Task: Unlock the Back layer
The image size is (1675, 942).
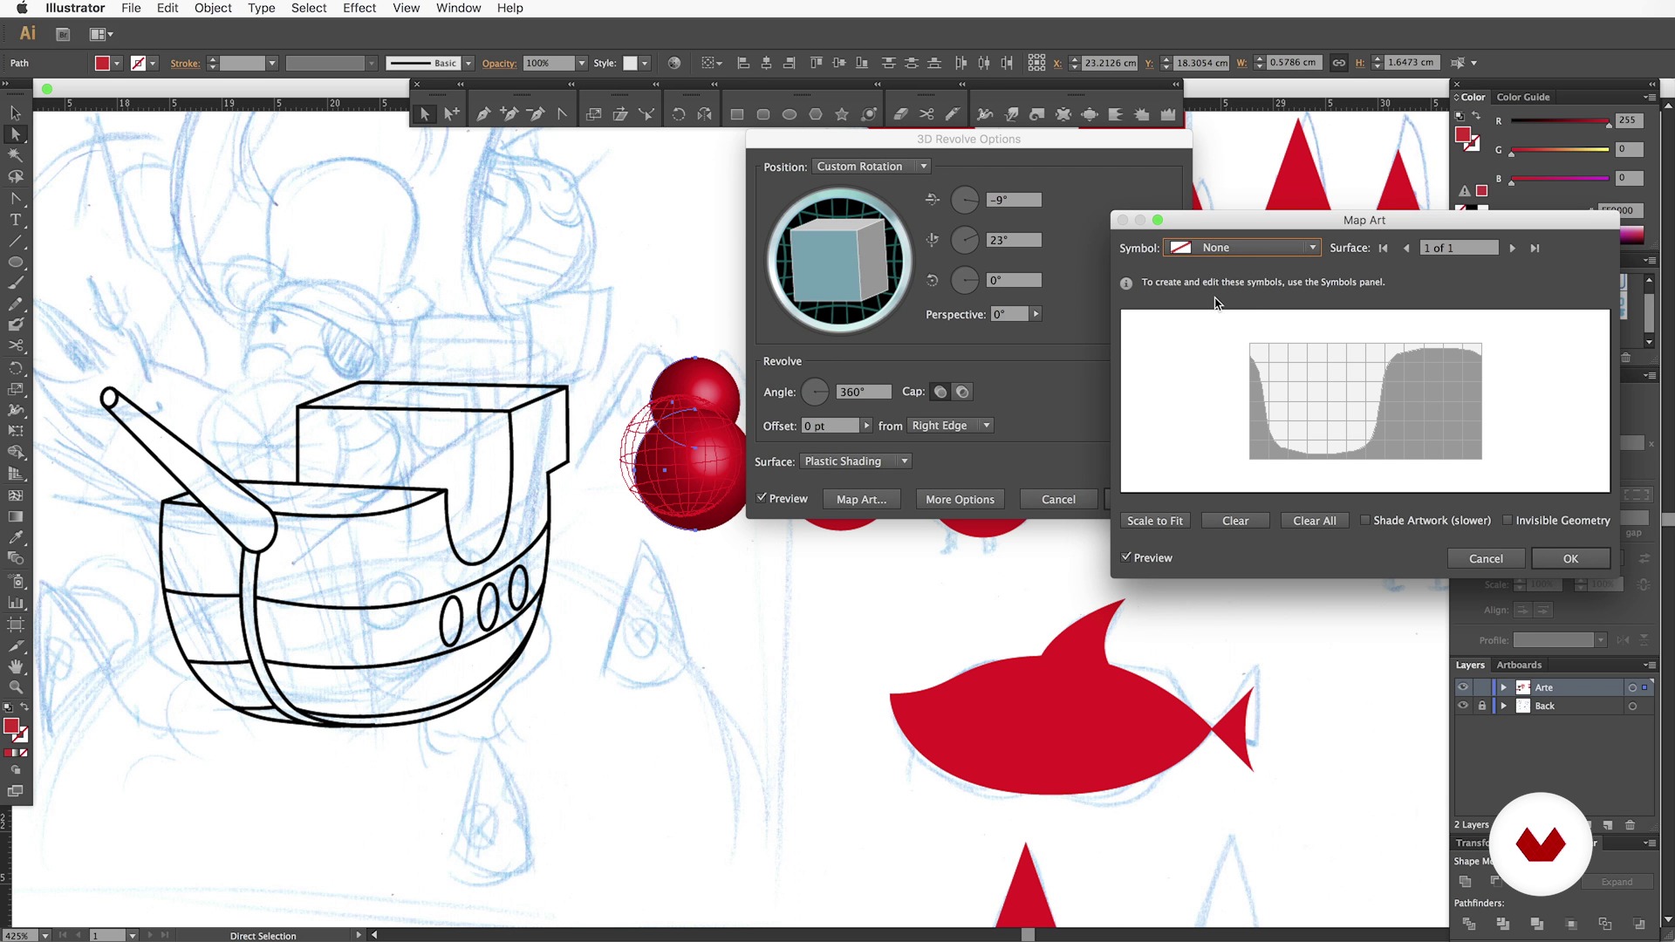Action: click(x=1481, y=706)
